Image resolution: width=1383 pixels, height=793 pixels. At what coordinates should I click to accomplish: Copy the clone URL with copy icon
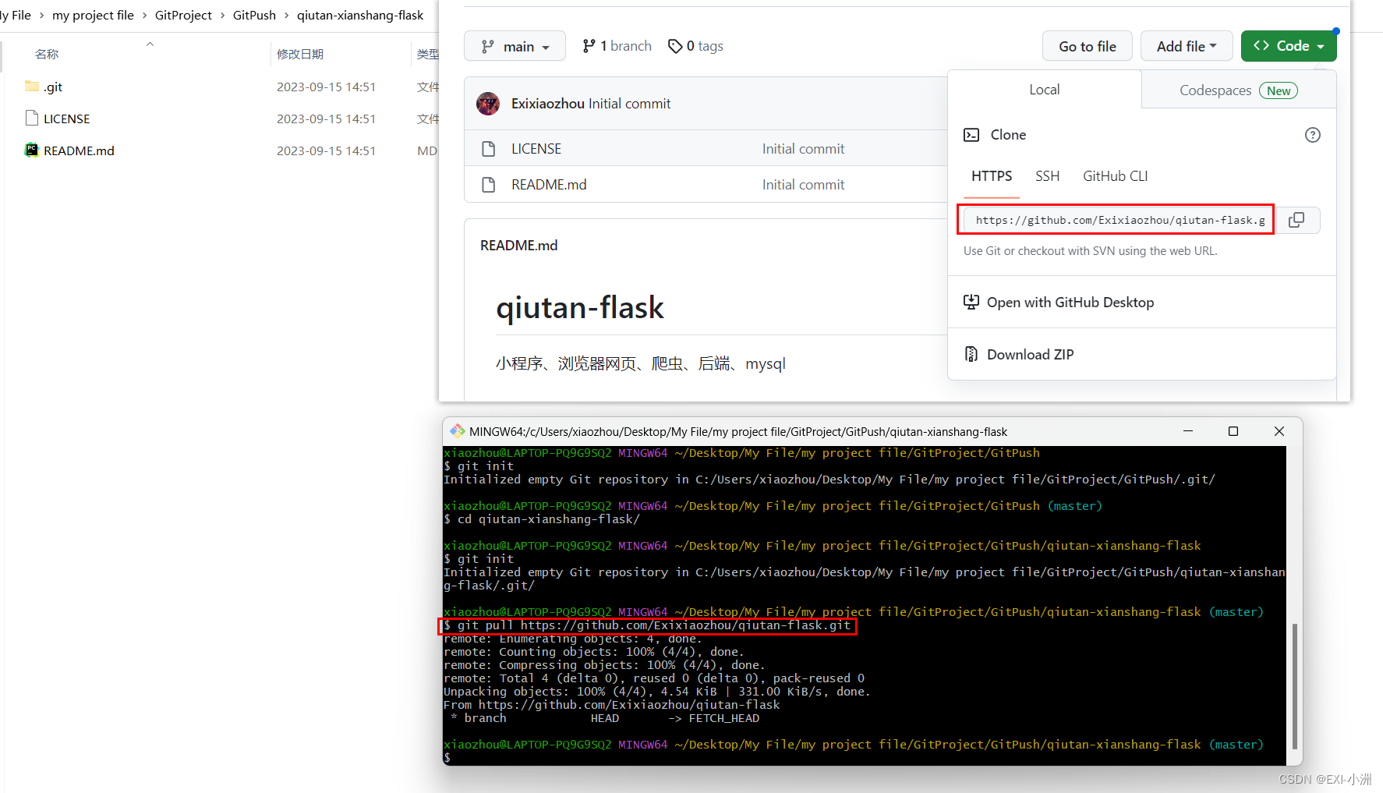pos(1296,220)
